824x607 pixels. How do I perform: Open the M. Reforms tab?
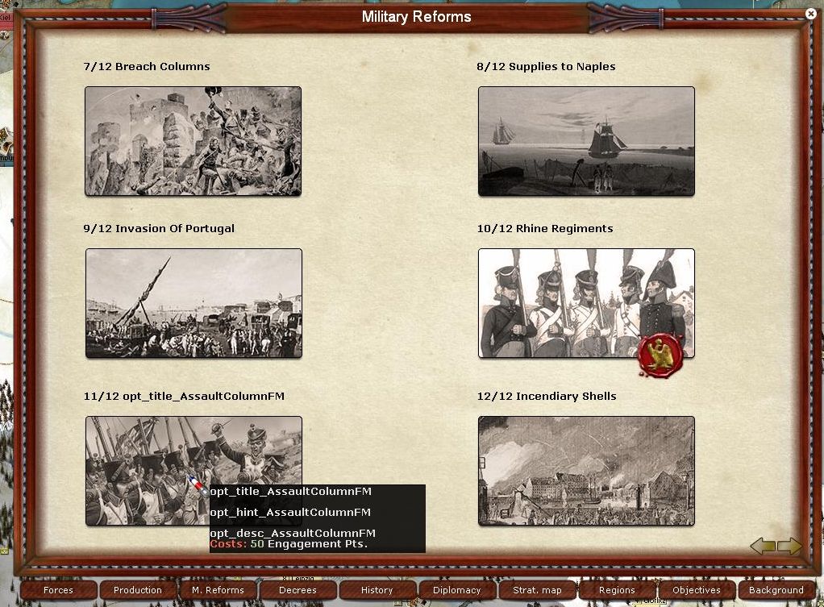218,590
